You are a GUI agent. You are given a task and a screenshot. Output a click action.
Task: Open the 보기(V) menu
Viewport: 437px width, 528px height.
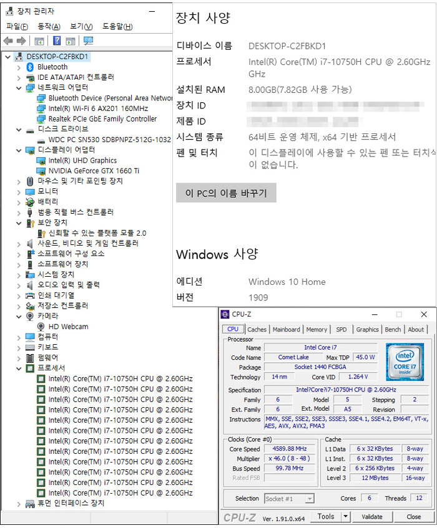point(81,26)
